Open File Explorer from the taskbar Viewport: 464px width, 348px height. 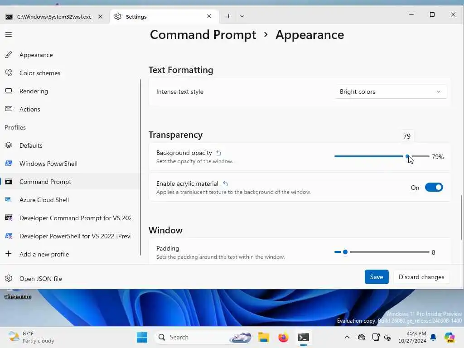[x=263, y=337]
